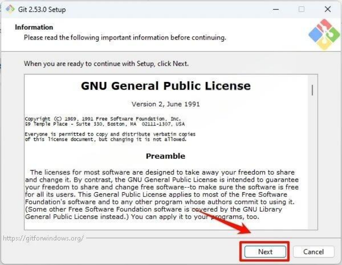
Task: Click the disabled maximize window icon
Action: [x=302, y=9]
